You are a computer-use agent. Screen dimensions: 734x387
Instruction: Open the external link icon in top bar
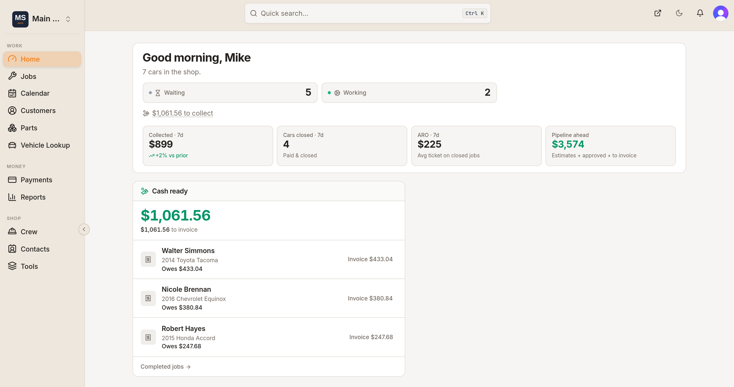658,13
